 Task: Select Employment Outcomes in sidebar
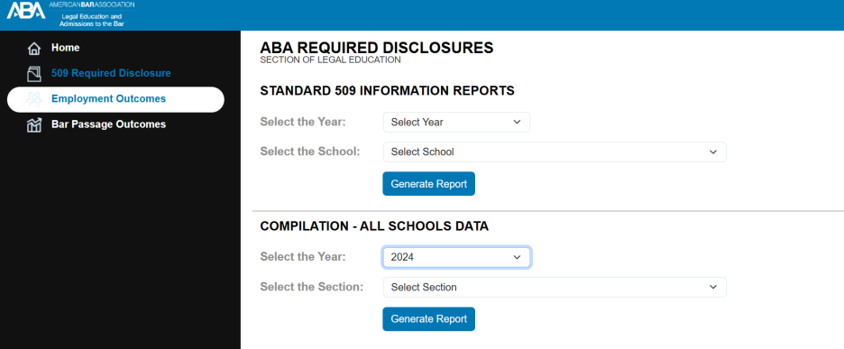(115, 99)
